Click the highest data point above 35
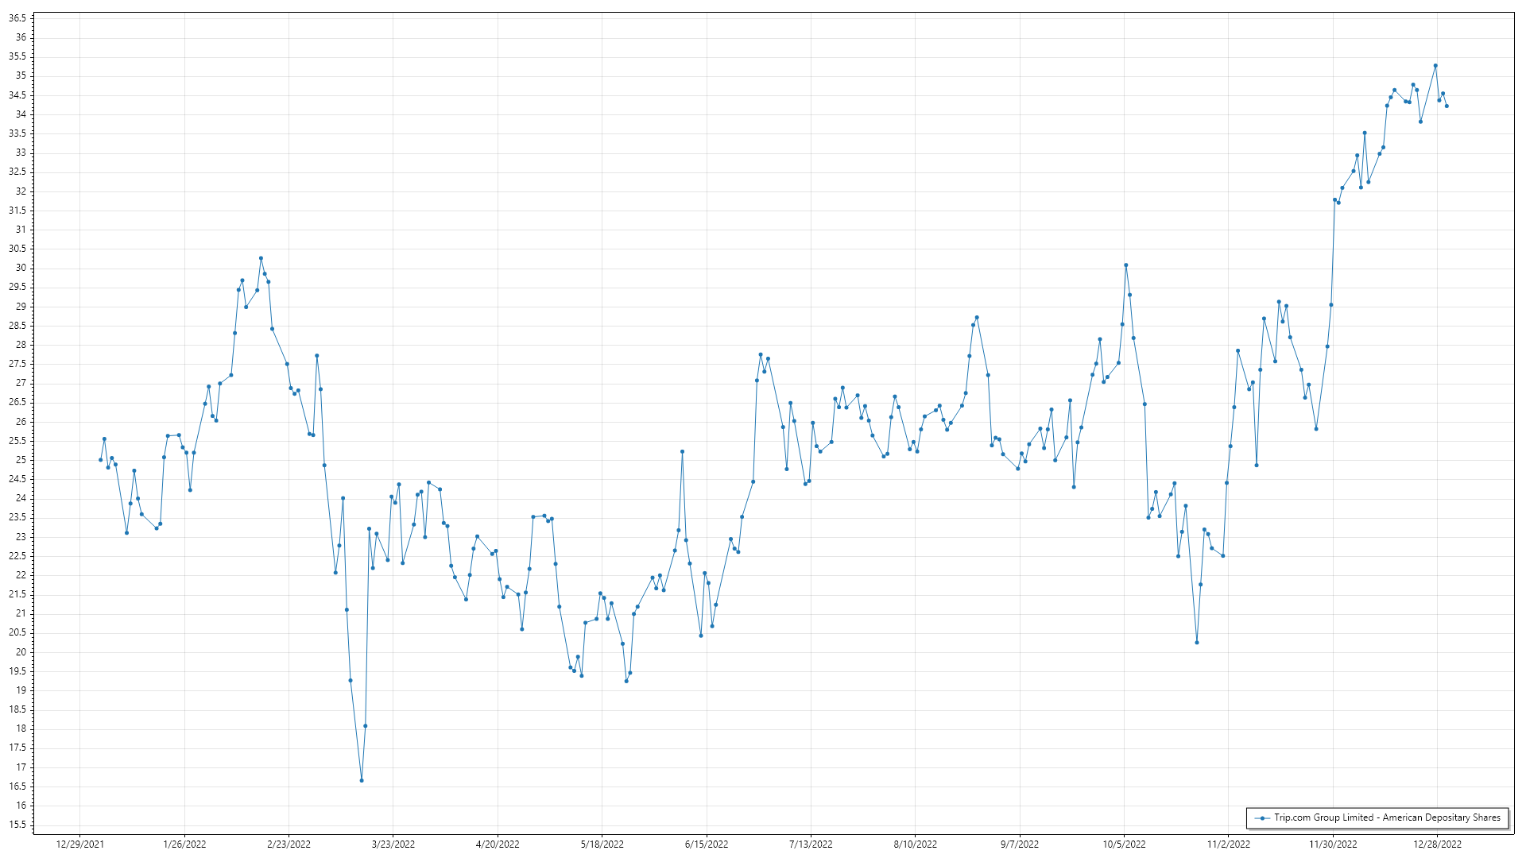The height and width of the screenshot is (858, 1526). (1435, 66)
